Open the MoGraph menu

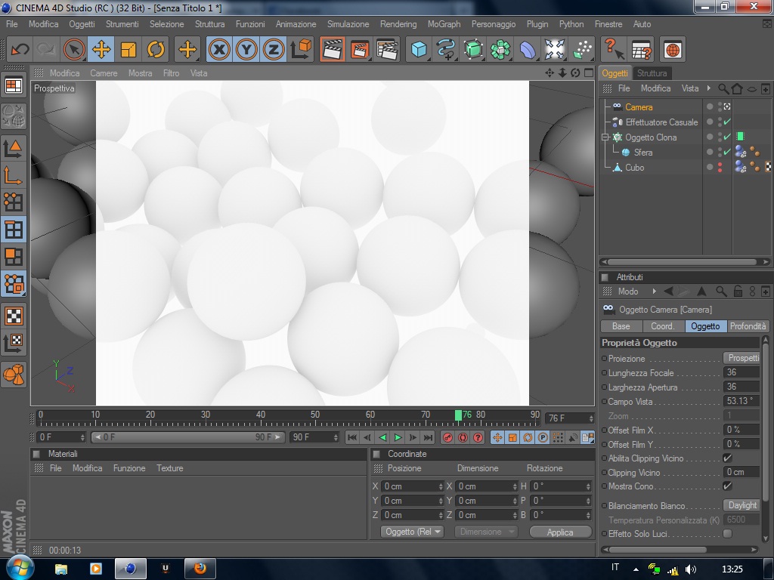[x=444, y=24]
